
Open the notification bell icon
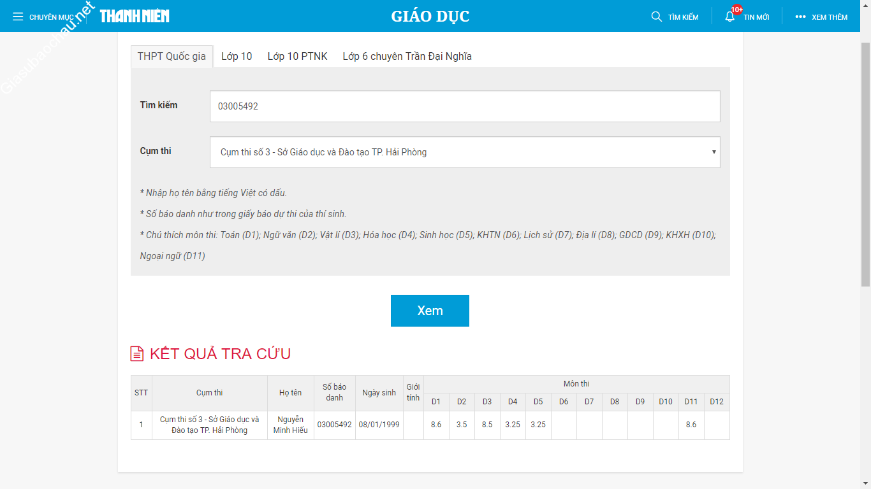(730, 17)
